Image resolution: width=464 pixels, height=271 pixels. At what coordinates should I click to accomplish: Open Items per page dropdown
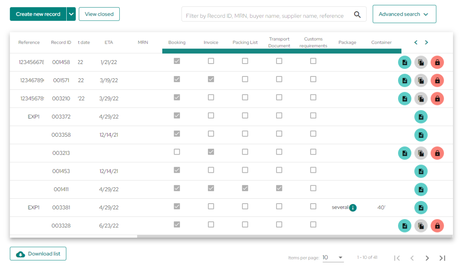coord(333,258)
